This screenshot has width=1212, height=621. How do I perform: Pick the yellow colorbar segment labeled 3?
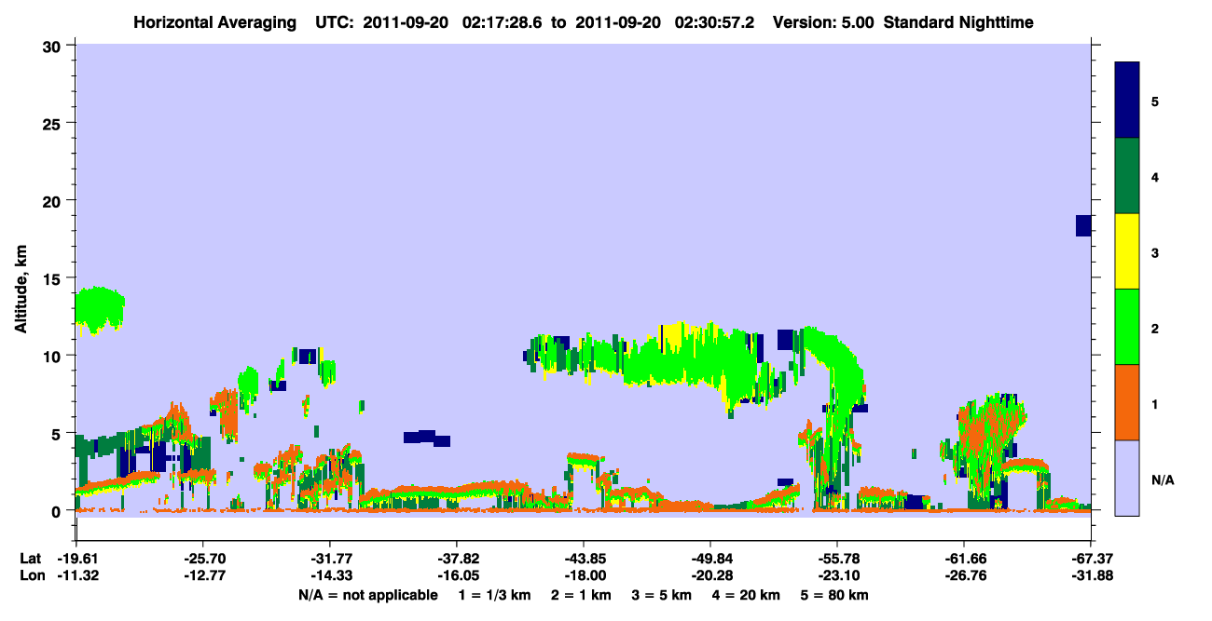tap(1127, 251)
